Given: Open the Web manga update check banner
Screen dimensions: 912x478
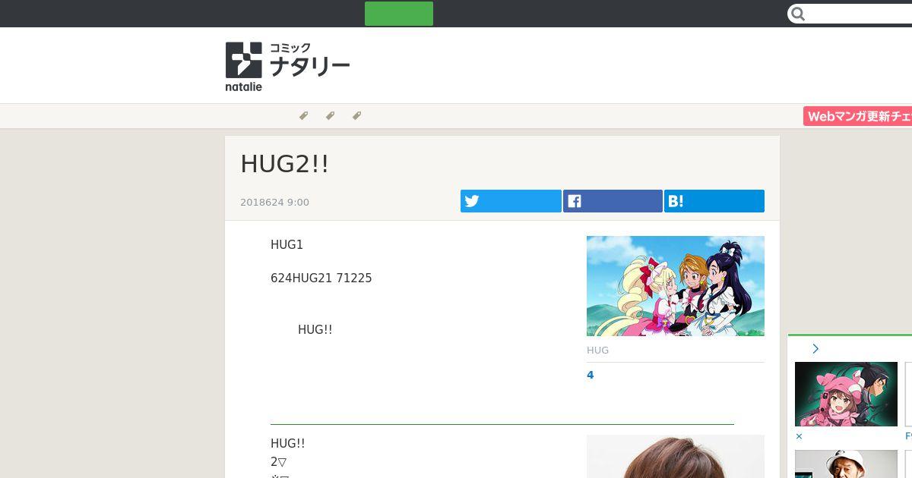Looking at the screenshot, I should coord(857,116).
